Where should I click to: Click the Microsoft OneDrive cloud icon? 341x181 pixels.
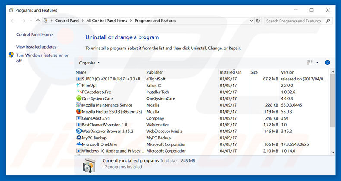[79, 144]
